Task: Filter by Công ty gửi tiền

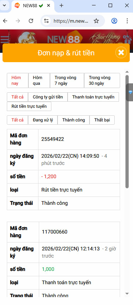Action: coord(48,97)
